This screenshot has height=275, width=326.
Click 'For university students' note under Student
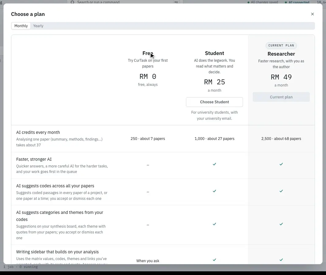tap(214, 115)
